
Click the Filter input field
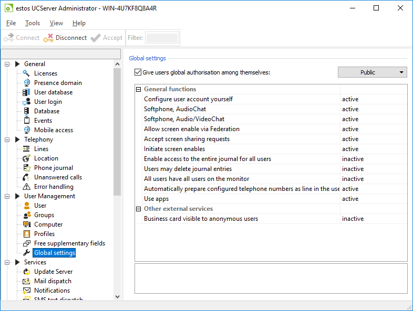(x=162, y=38)
